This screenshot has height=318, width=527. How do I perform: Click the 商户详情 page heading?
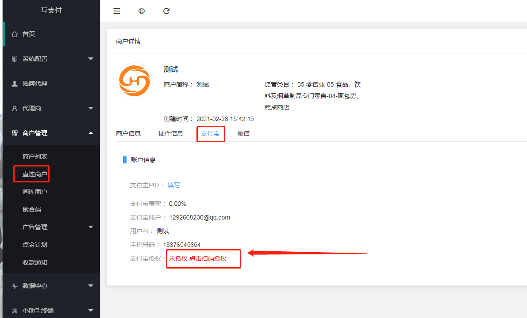[x=128, y=41]
